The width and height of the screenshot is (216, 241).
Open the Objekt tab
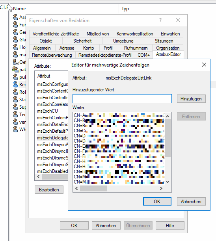point(46,41)
